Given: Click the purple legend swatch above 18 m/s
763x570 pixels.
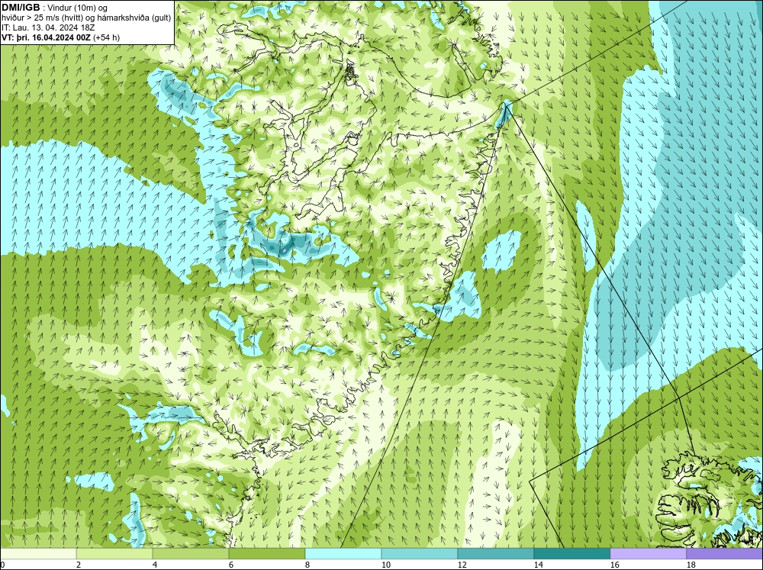Looking at the screenshot, I should [724, 554].
